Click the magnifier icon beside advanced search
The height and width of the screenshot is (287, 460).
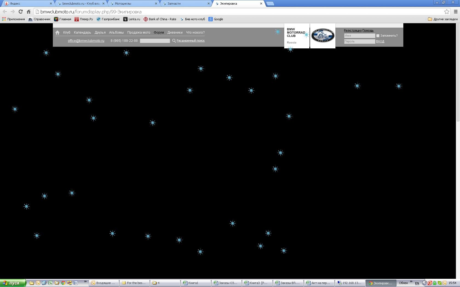click(174, 41)
